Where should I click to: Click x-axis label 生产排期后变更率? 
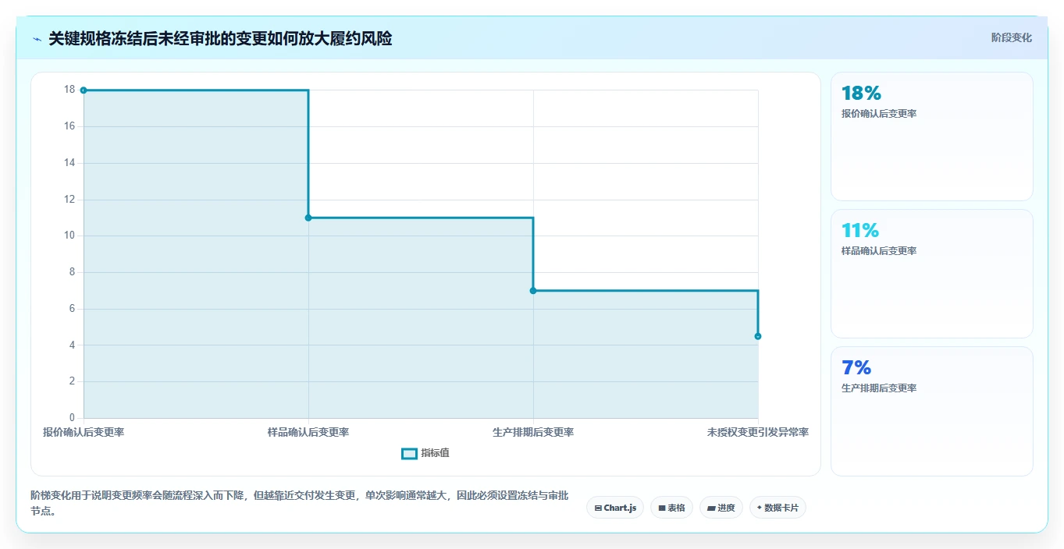[x=533, y=432]
